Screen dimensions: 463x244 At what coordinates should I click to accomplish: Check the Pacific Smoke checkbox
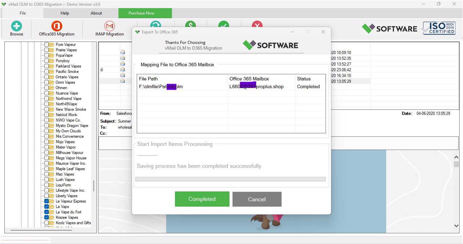click(x=47, y=72)
